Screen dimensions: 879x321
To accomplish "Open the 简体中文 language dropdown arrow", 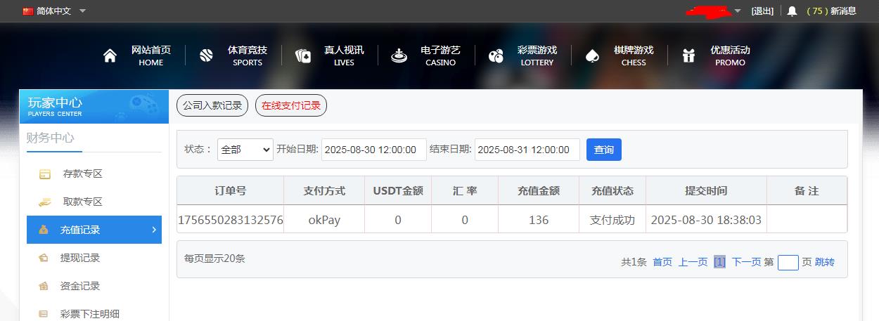I will click(x=82, y=11).
